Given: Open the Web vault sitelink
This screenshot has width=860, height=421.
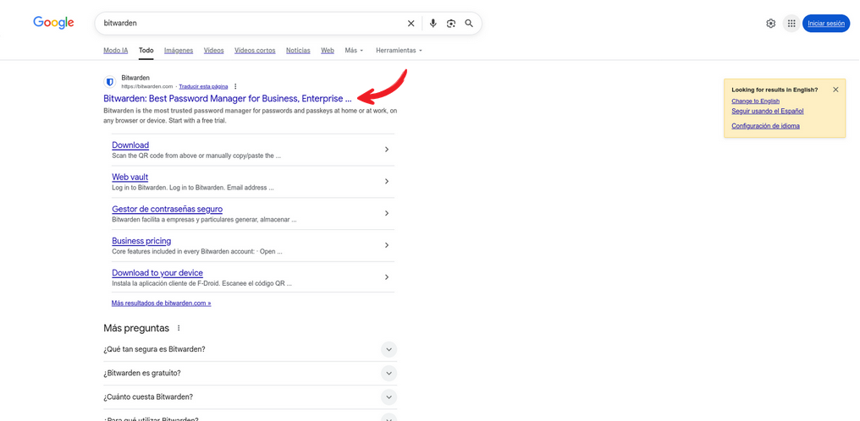Looking at the screenshot, I should pyautogui.click(x=130, y=177).
